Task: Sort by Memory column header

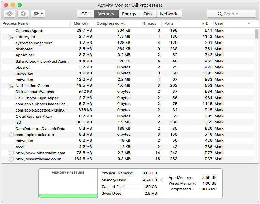Action: click(x=81, y=23)
